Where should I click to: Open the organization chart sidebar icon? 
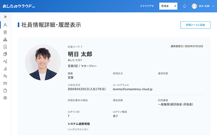(x=5, y=40)
